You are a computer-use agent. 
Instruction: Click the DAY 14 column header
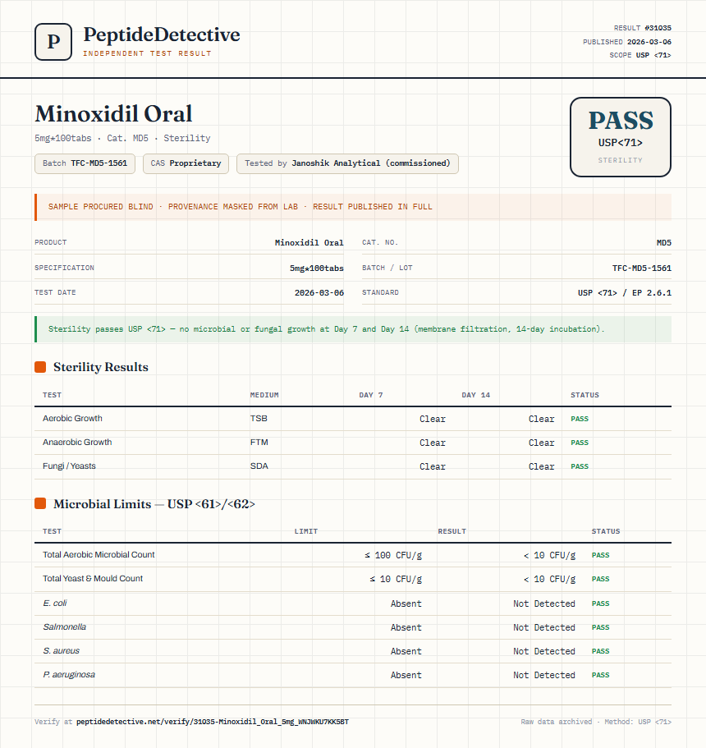tap(475, 395)
